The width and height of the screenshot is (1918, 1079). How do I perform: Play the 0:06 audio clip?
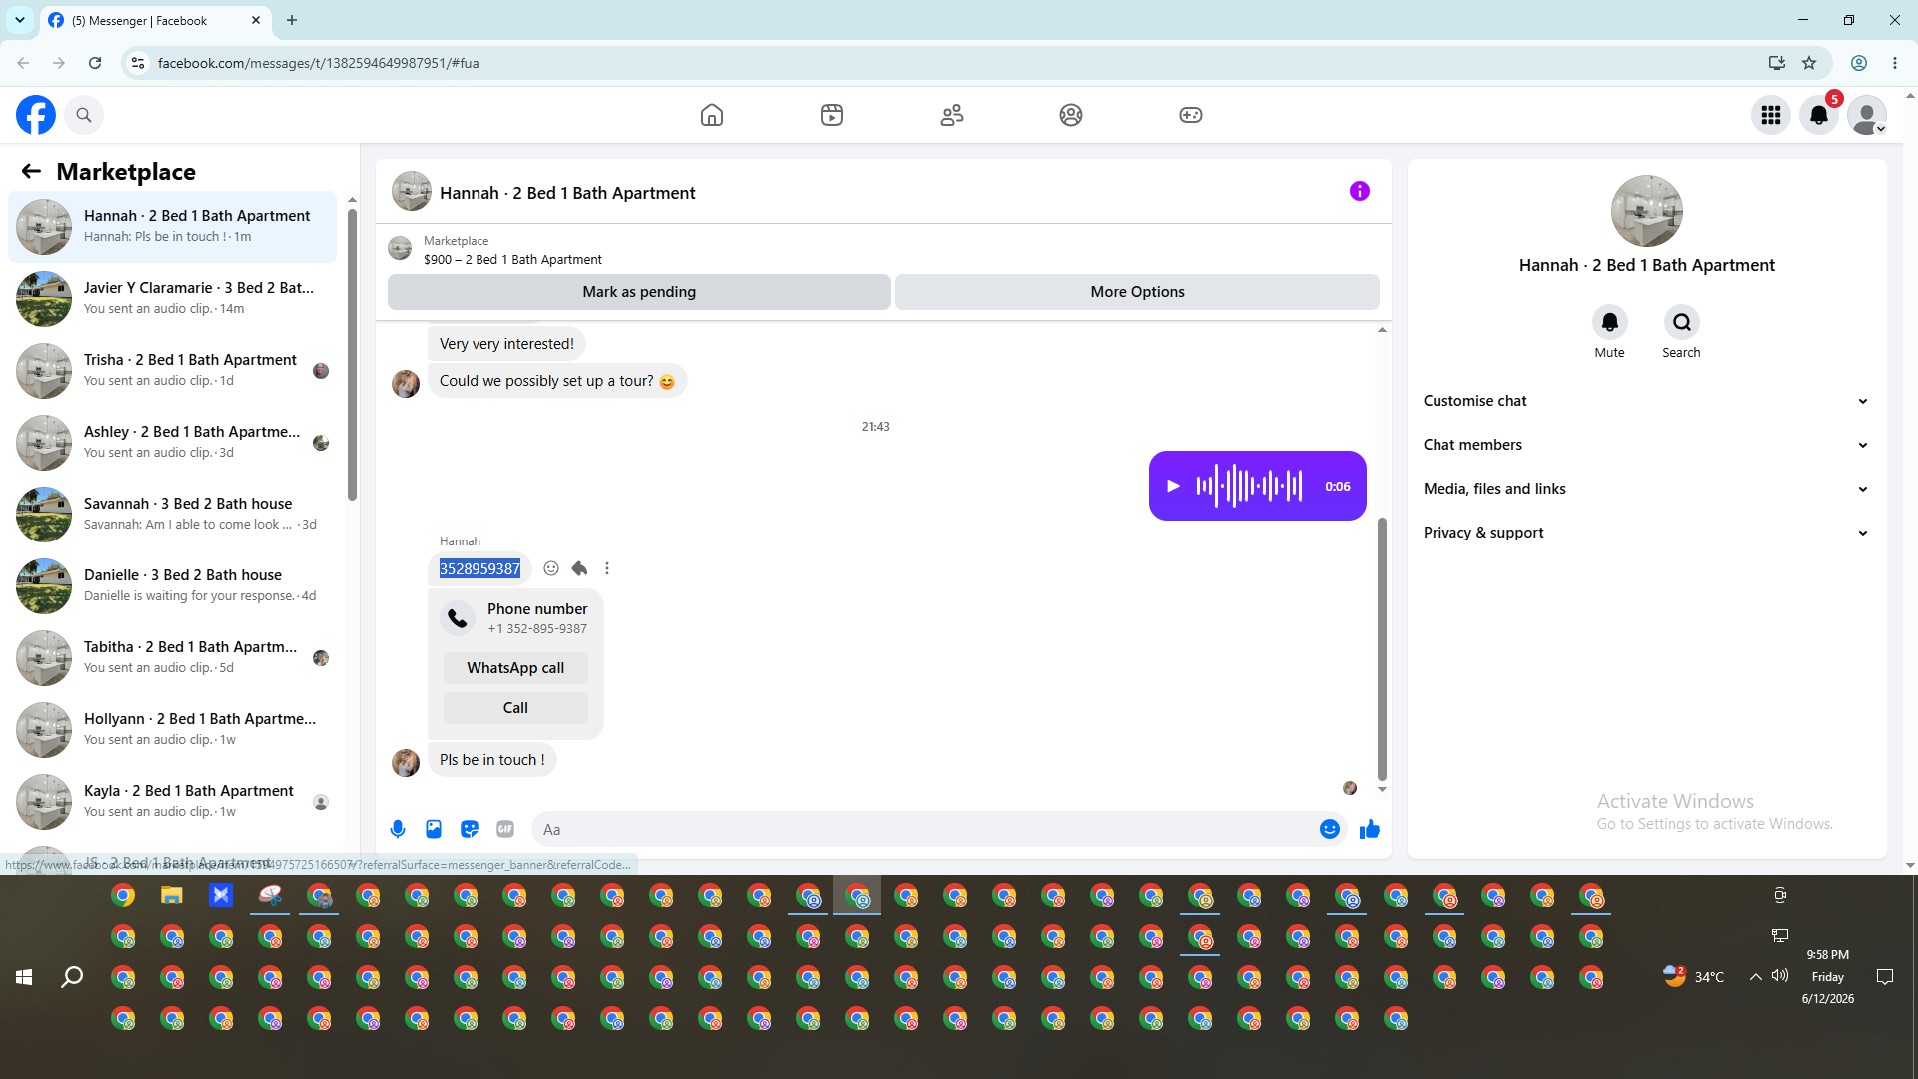coord(1174,486)
